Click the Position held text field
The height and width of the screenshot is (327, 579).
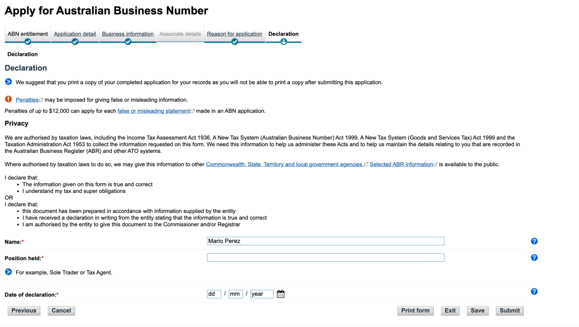[325, 257]
